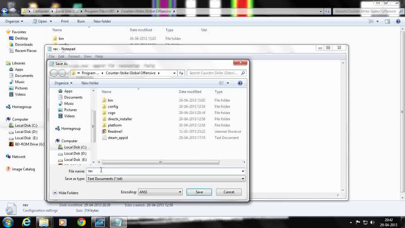Click Organize in Explorer window toolbar
The width and height of the screenshot is (405, 228).
(14, 21)
